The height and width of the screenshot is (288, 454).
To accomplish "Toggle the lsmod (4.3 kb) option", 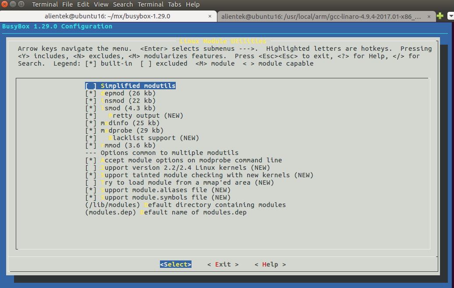I will (120, 108).
